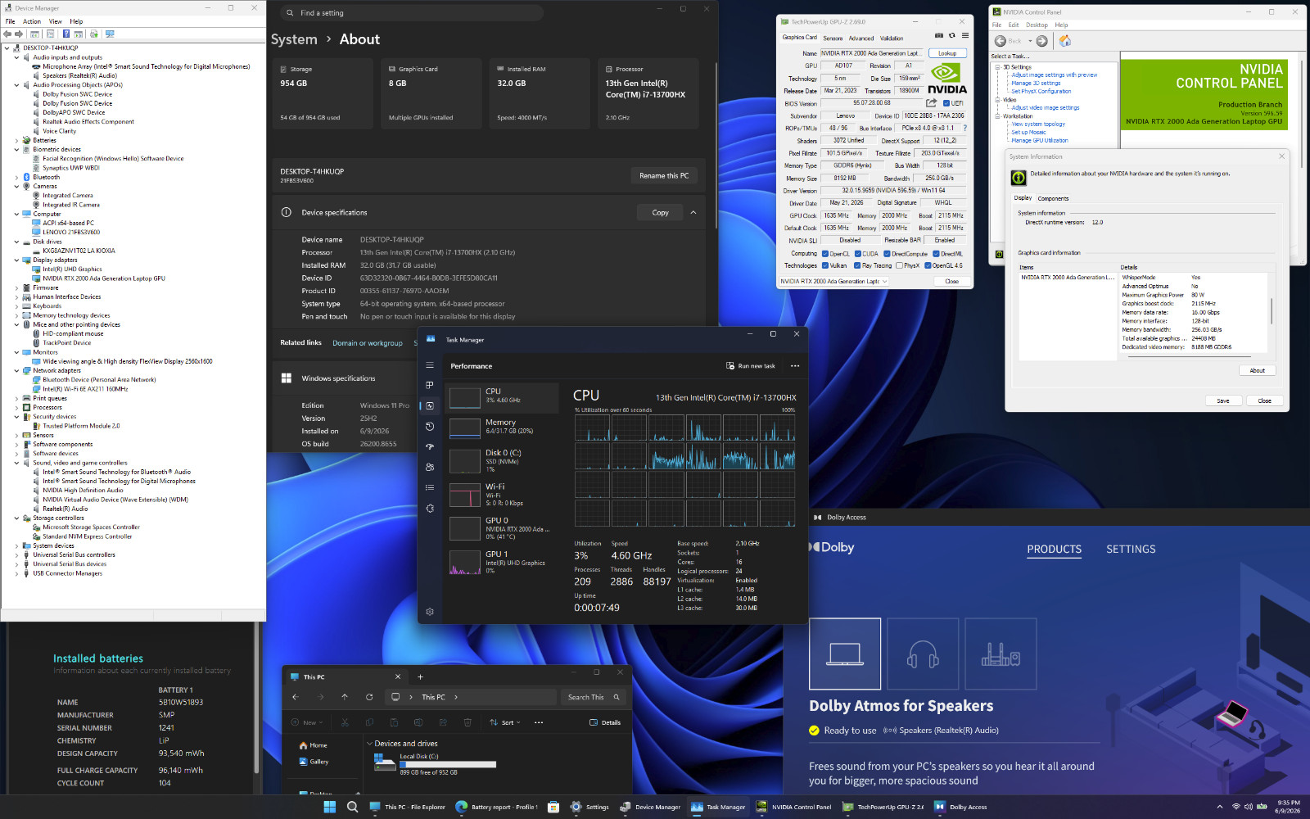
Task: Open new tab in File Explorer
Action: tap(420, 676)
